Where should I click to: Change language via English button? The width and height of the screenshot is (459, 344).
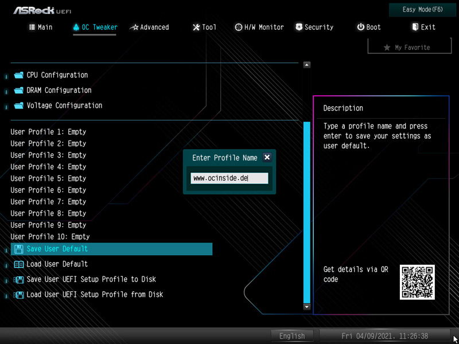(x=292, y=336)
